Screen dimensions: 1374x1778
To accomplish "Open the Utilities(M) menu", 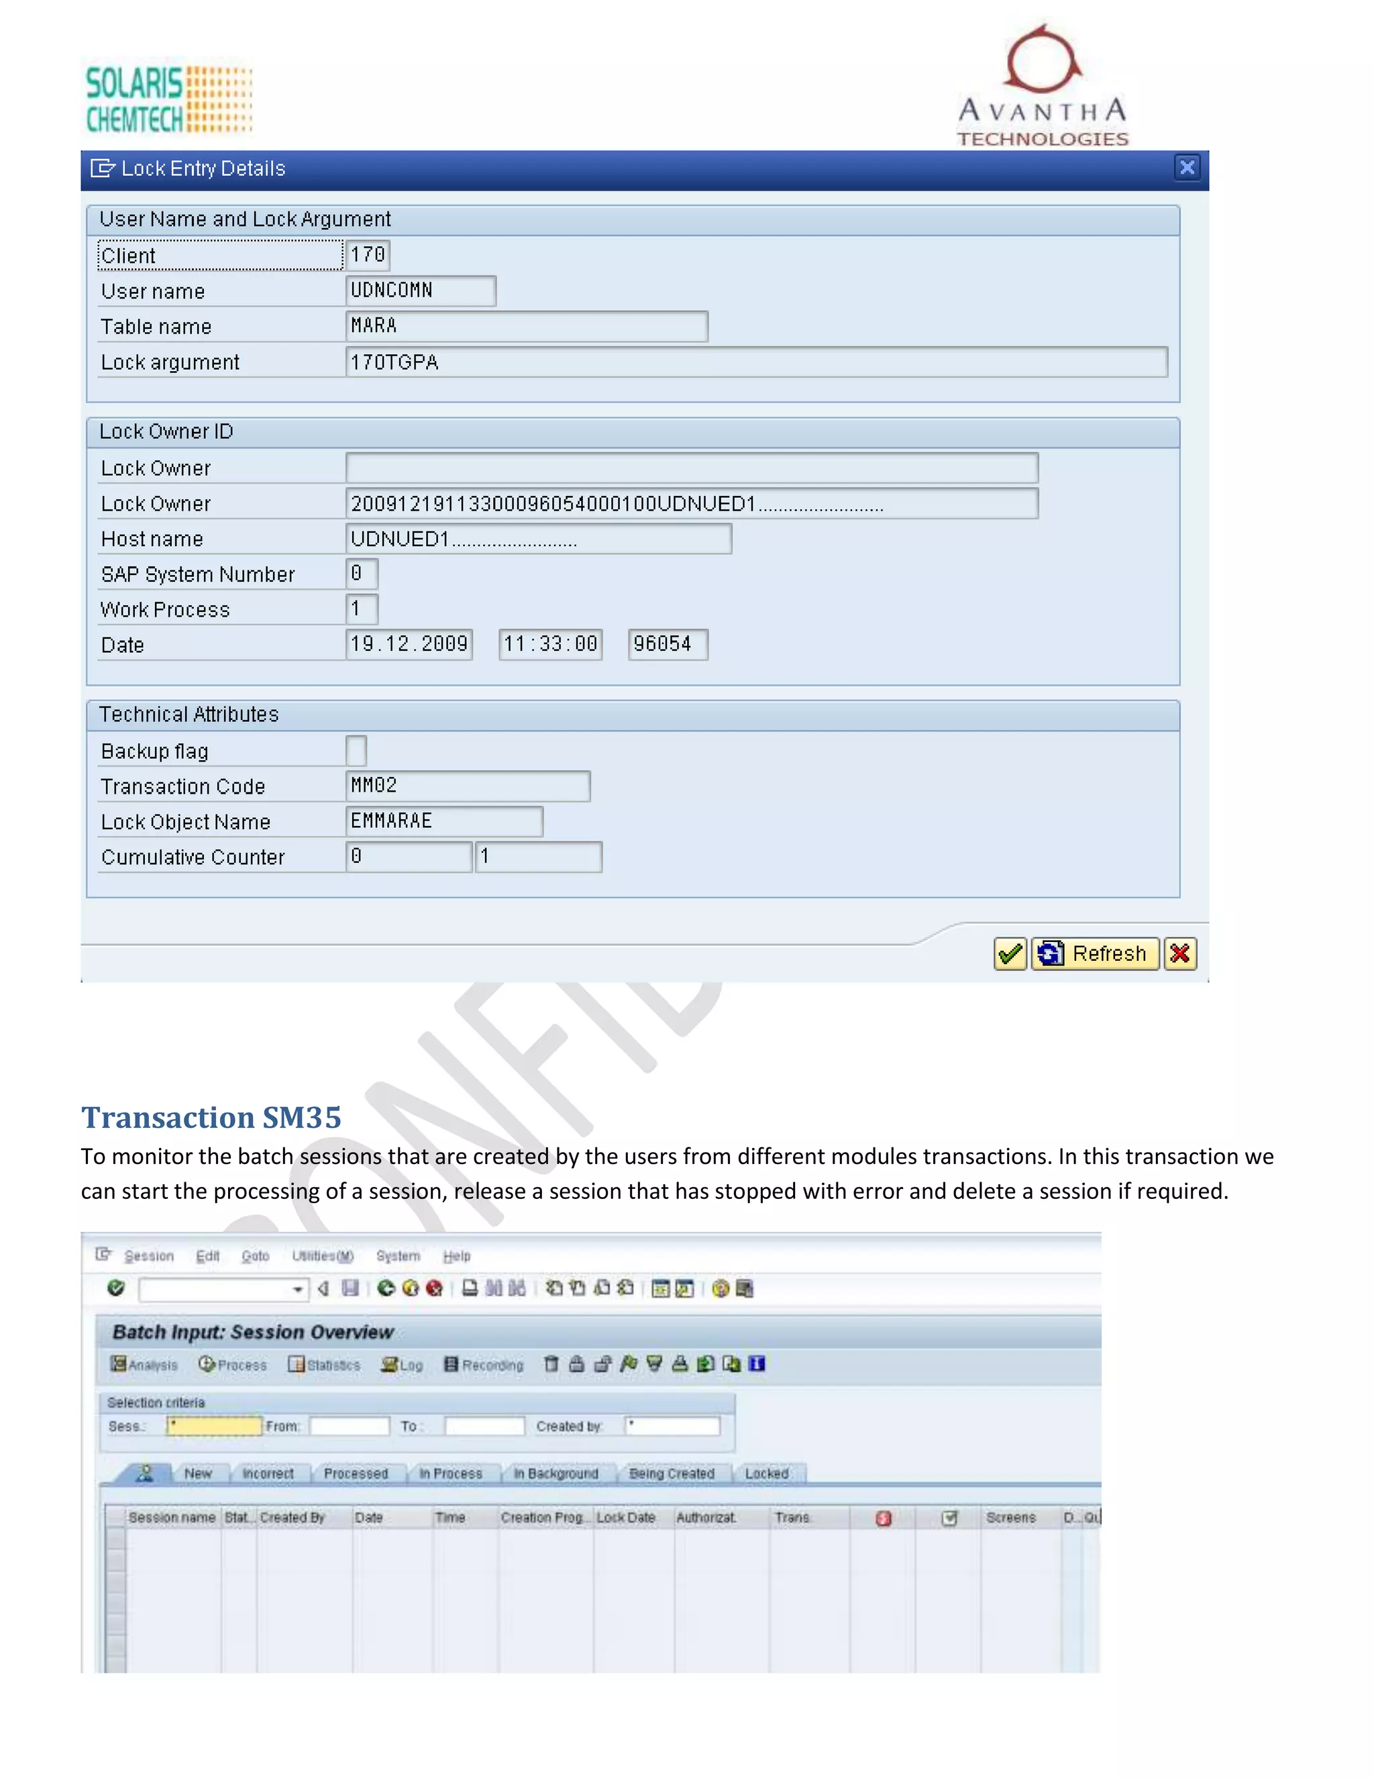I will point(323,1256).
